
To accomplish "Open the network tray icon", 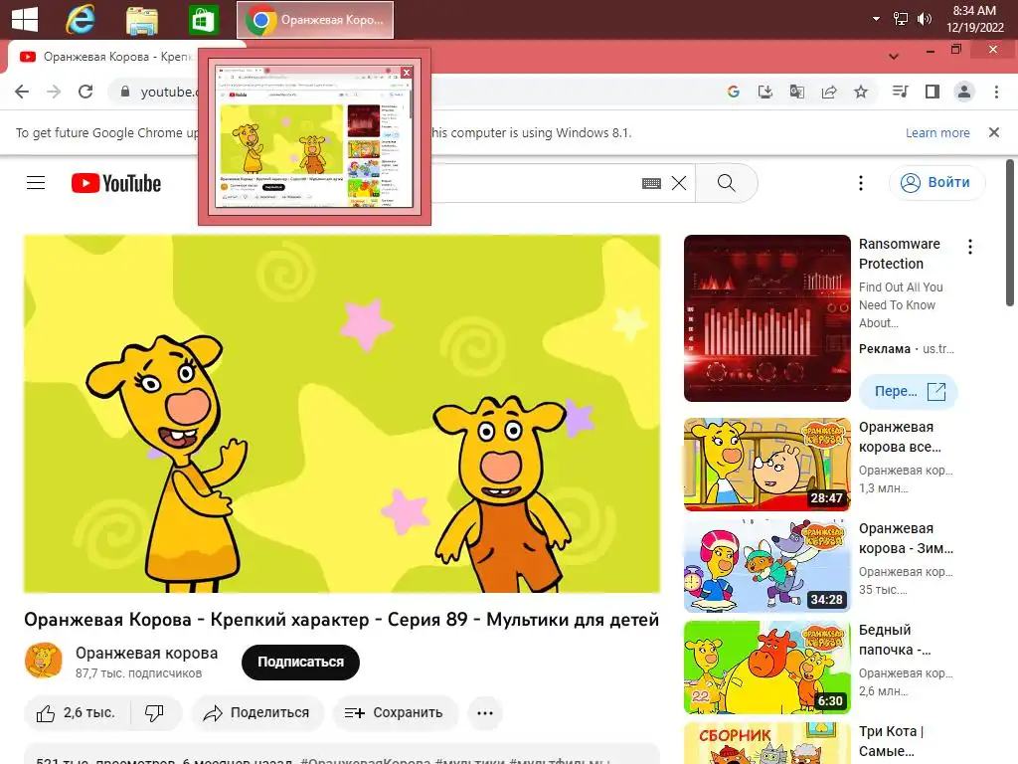I will coord(901,19).
